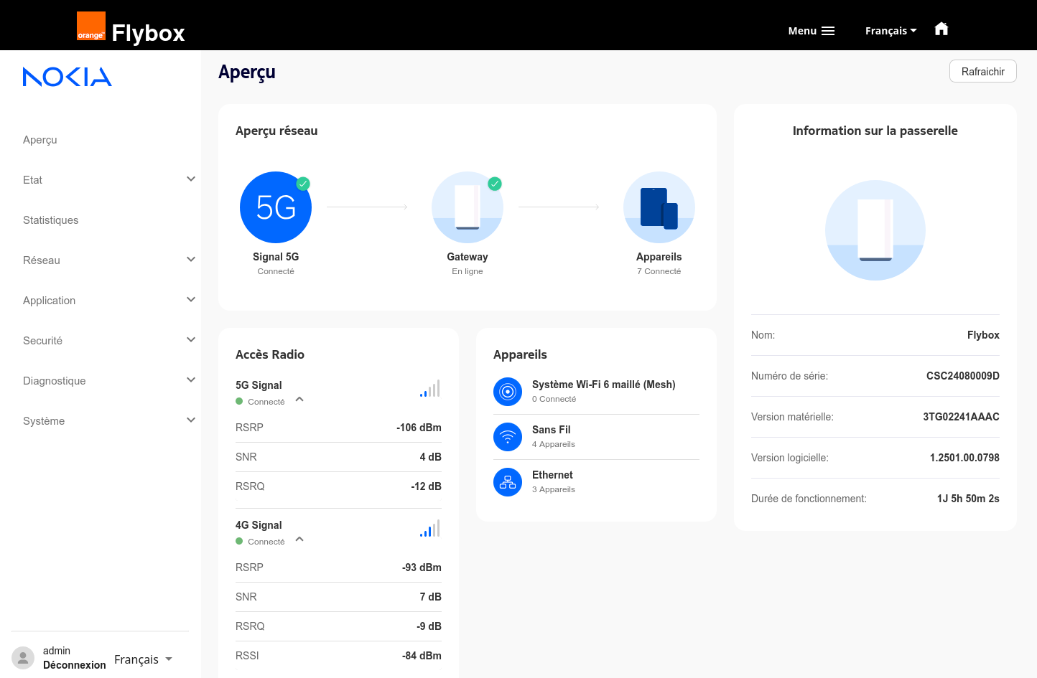The image size is (1037, 678).
Task: Click the serial number CSC24080009D
Action: coord(963,376)
